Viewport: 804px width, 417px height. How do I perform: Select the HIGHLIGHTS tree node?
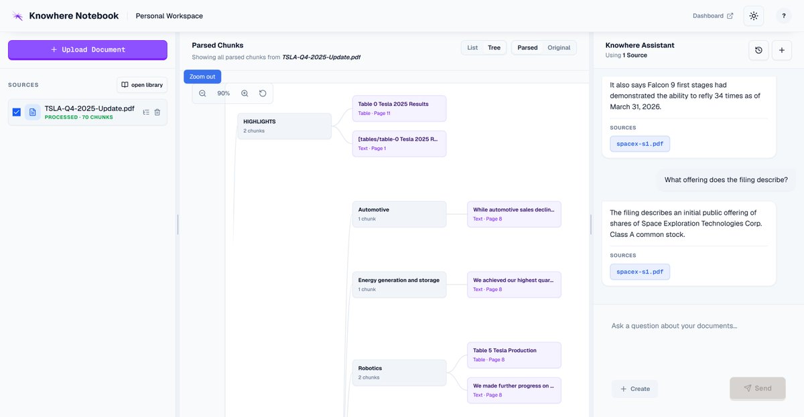coord(284,126)
